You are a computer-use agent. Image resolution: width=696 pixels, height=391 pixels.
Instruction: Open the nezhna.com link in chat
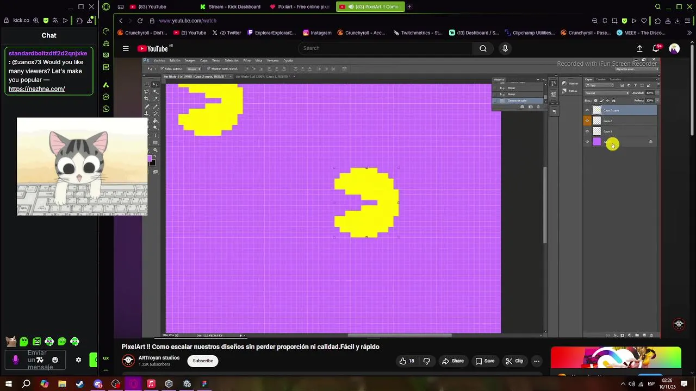coord(36,89)
